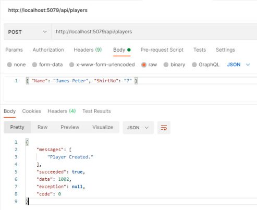
Task: Open the POST method dropdown
Action: click(x=28, y=32)
